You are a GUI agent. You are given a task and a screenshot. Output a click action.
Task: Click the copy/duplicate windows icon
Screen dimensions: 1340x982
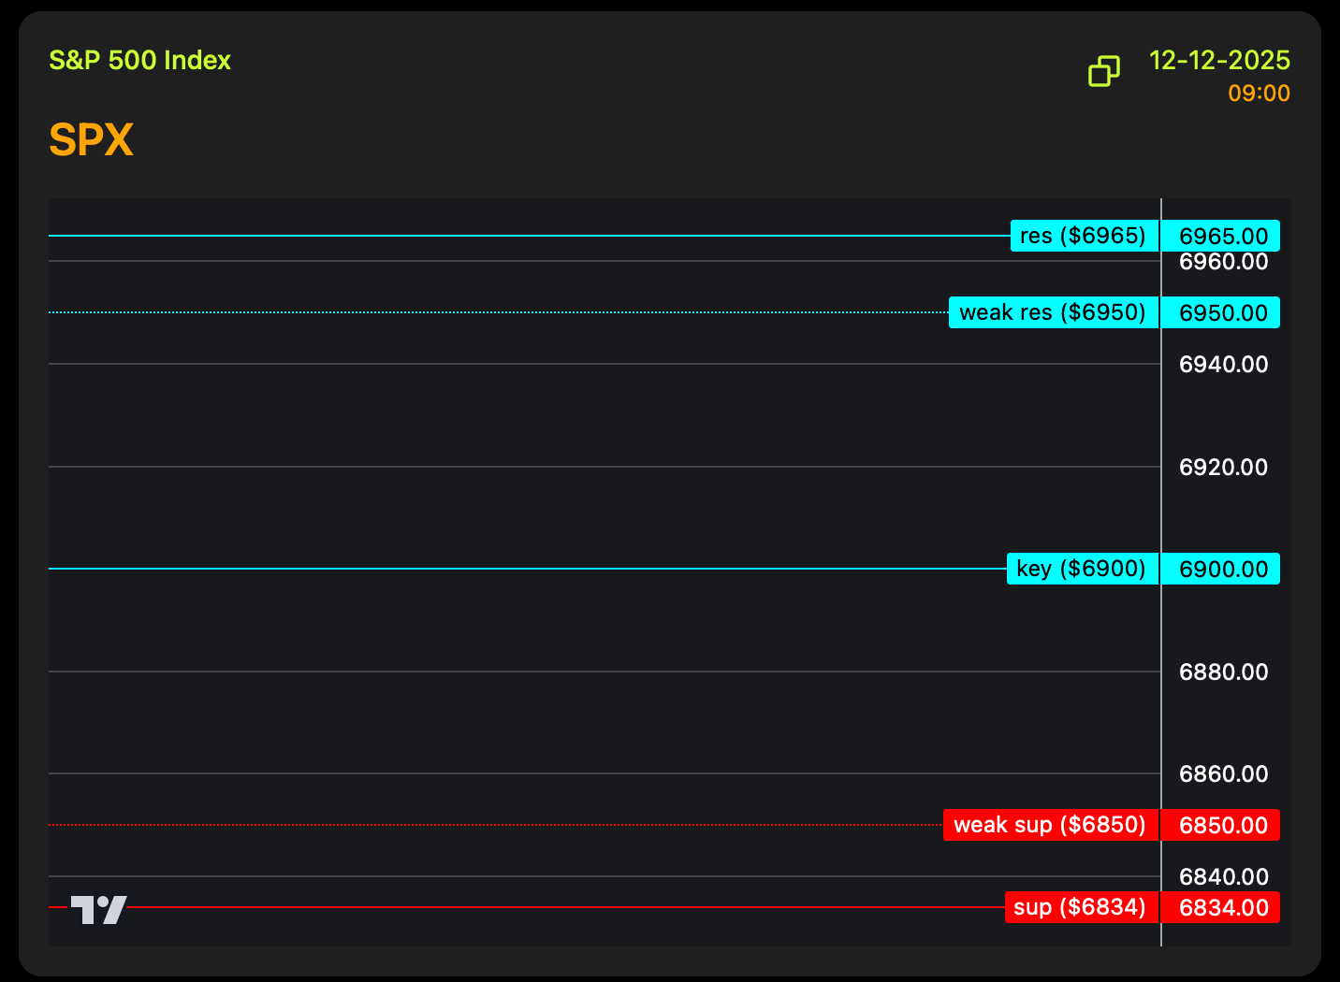(1104, 71)
